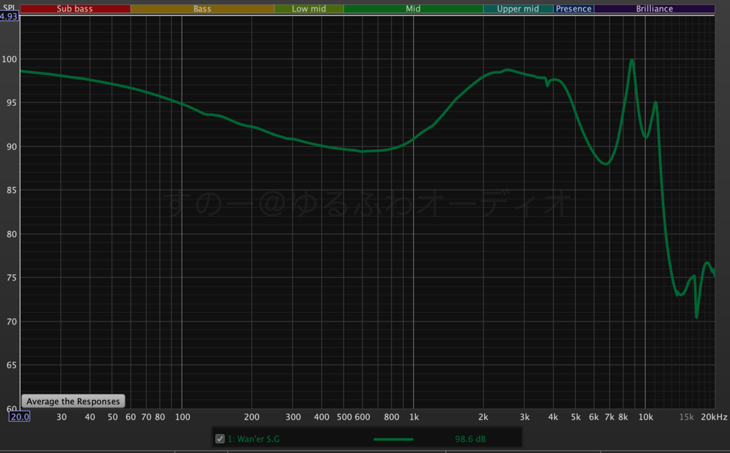Click the green legend line sample

[x=393, y=439]
